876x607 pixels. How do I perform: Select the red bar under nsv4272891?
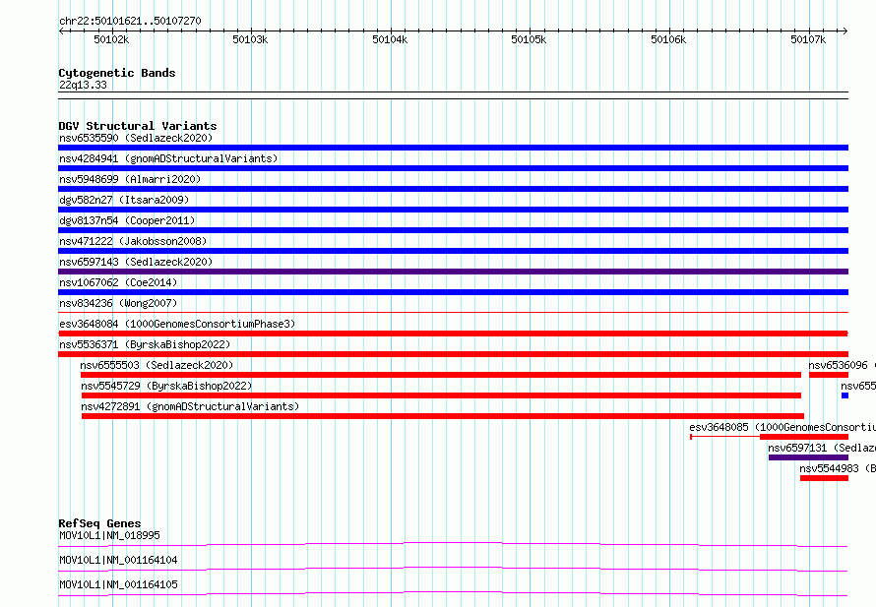tap(442, 416)
